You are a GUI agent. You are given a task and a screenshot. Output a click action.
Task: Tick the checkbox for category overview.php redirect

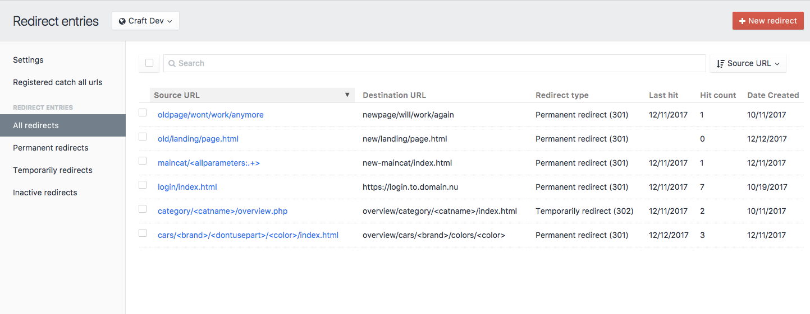click(143, 209)
